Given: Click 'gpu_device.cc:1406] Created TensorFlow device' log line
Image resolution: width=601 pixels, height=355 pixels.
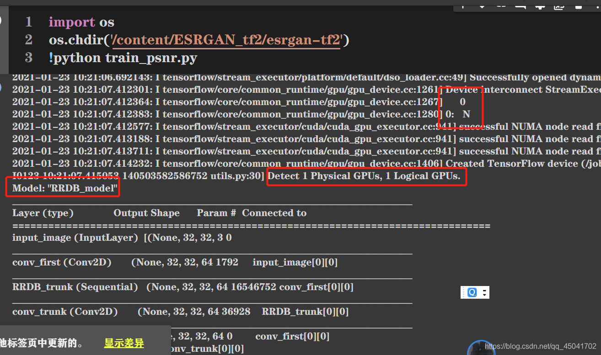Looking at the screenshot, I should [x=306, y=164].
